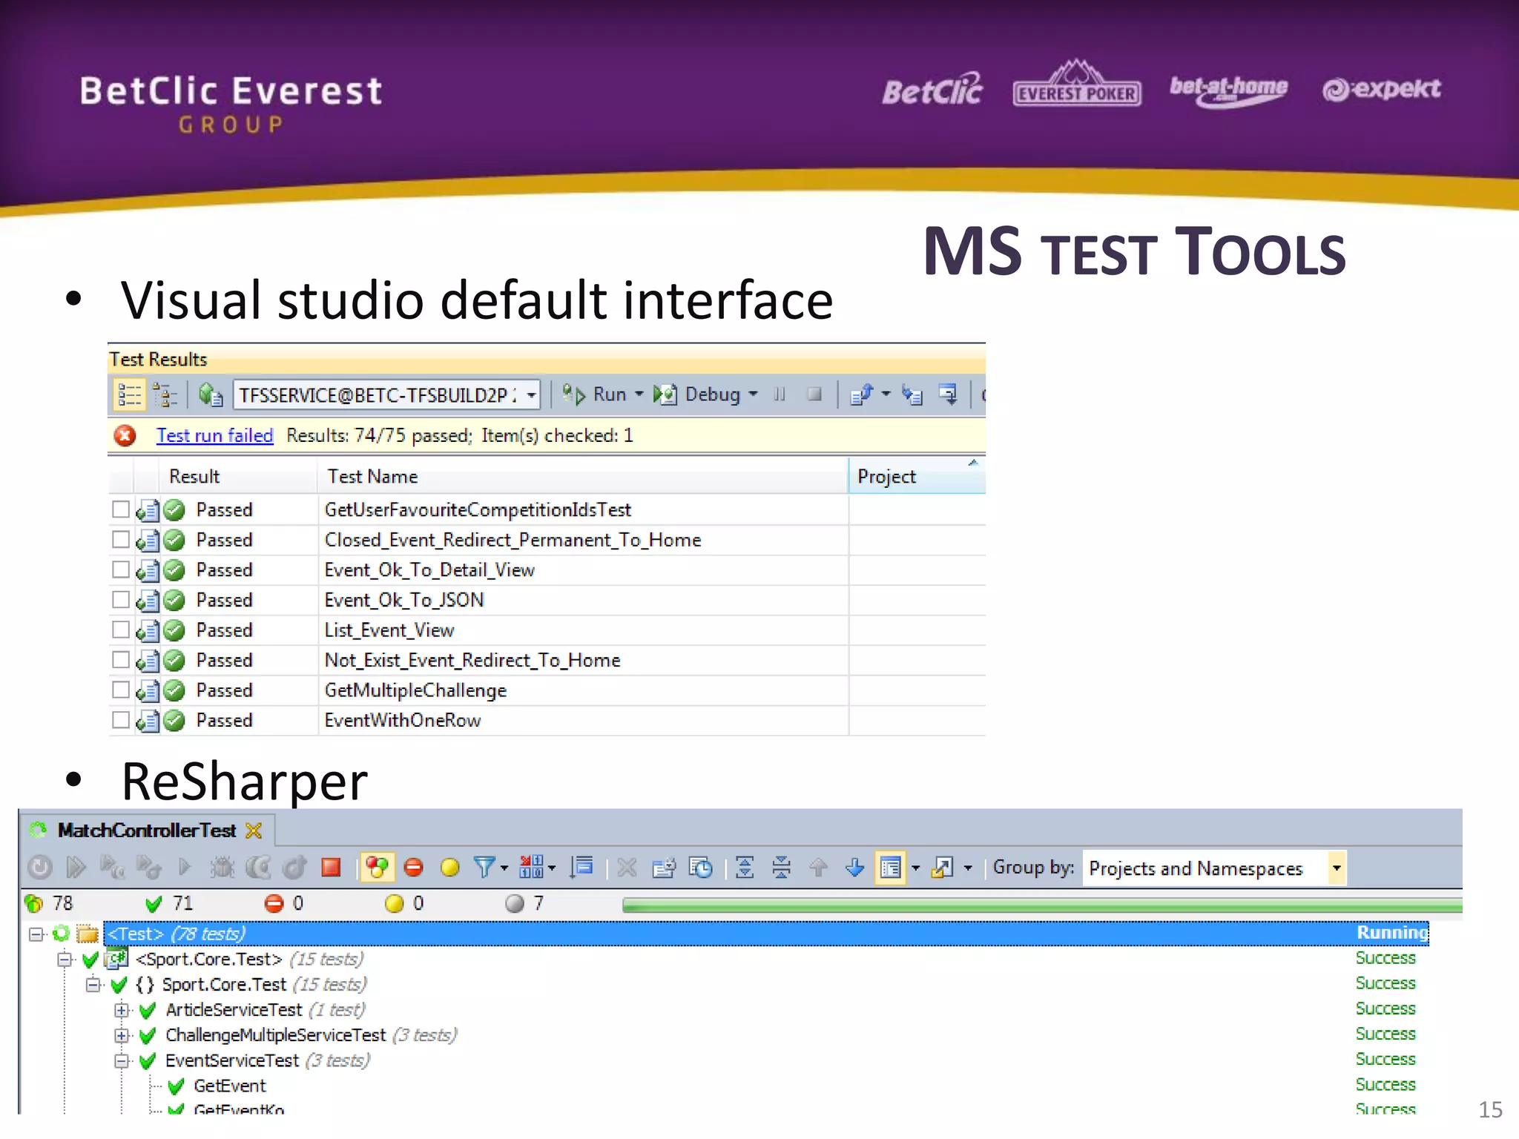Expand the ArticleServiceTest node
The width and height of the screenshot is (1519, 1139).
point(122,1010)
